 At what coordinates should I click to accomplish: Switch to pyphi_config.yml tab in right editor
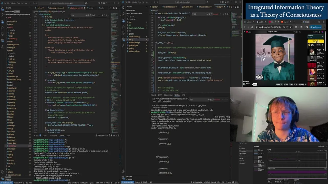click(187, 7)
